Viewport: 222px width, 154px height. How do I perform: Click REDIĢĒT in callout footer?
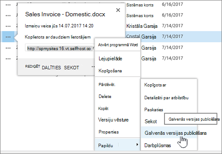32,66
